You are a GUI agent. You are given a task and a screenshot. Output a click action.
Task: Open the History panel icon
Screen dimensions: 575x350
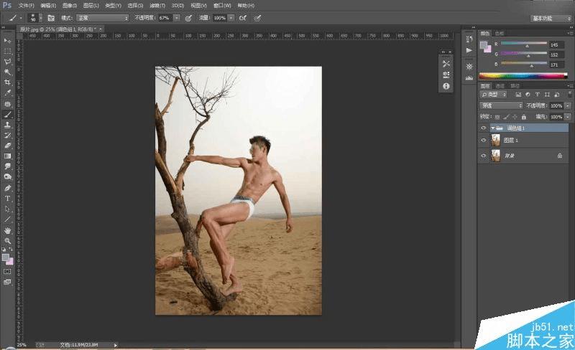pyautogui.click(x=469, y=39)
